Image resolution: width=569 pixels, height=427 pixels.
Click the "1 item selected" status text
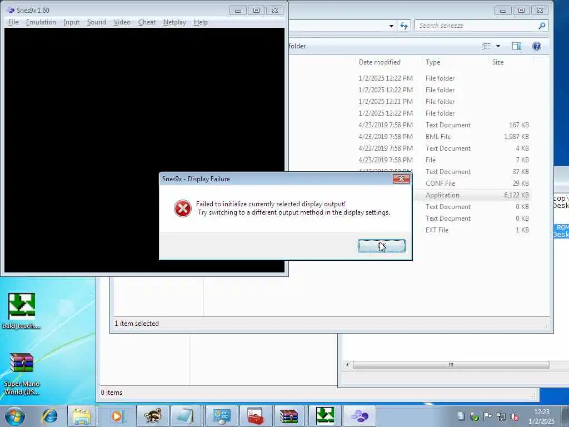coord(137,324)
